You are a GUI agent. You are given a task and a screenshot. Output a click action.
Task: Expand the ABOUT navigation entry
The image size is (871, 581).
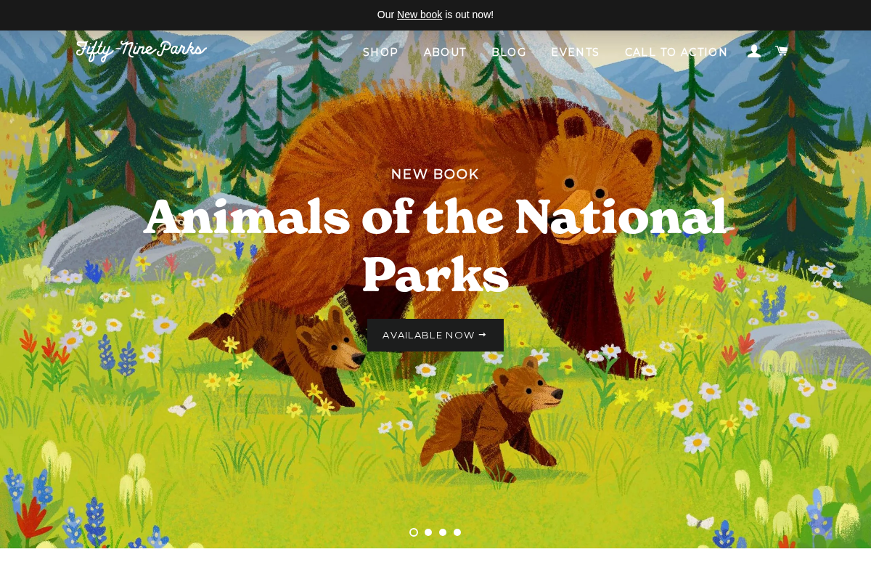(x=445, y=52)
